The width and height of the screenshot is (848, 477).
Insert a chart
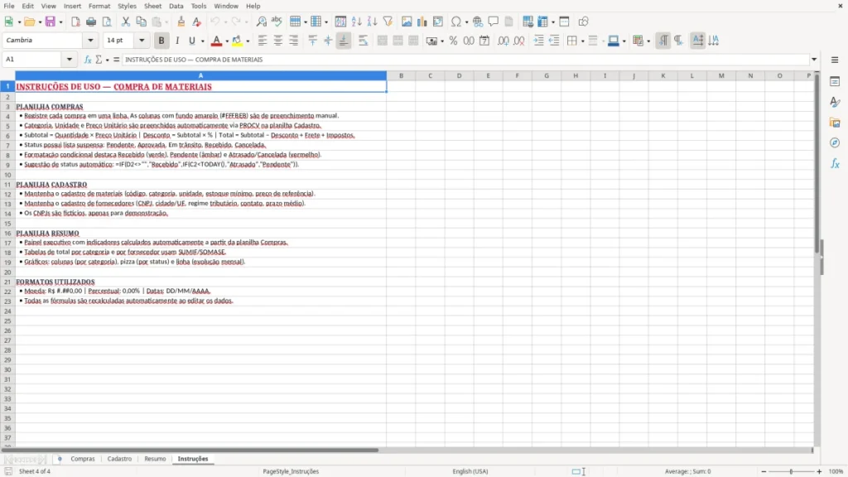pos(422,22)
